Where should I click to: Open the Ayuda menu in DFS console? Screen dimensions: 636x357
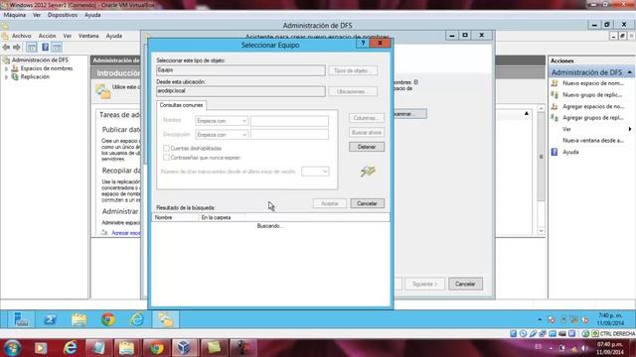tap(114, 36)
